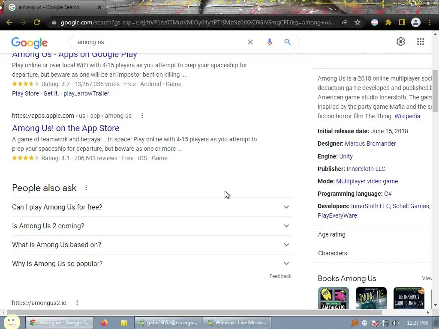Click the magnifier icon in the system tray

click(355, 323)
